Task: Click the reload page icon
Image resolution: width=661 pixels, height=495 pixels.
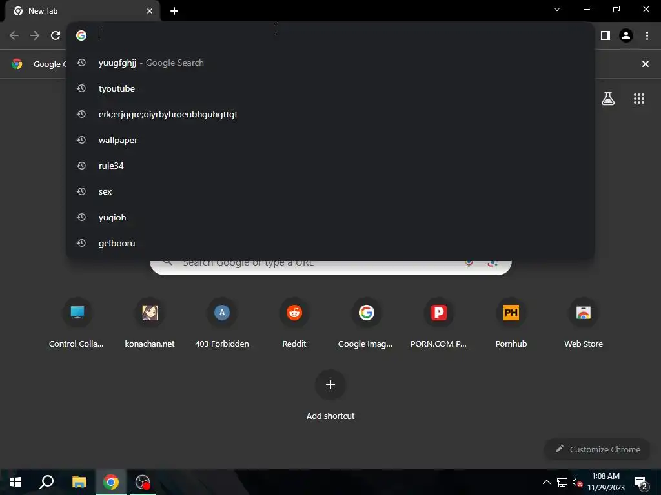Action: (x=56, y=35)
